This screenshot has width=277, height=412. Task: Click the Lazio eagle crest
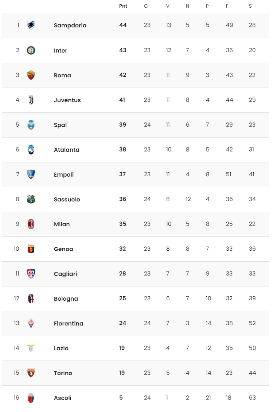click(31, 348)
